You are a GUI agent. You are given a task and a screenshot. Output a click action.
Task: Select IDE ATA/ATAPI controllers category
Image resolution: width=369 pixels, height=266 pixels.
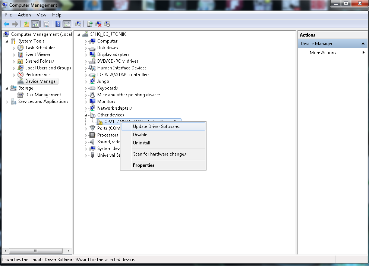pos(123,75)
